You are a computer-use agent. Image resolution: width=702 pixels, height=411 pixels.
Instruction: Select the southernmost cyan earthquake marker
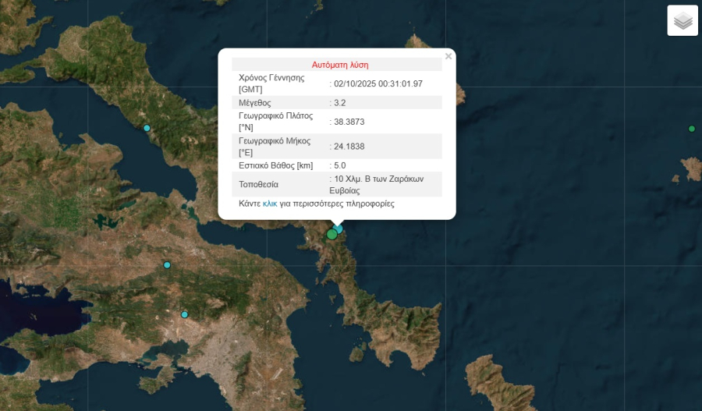pyautogui.click(x=185, y=314)
